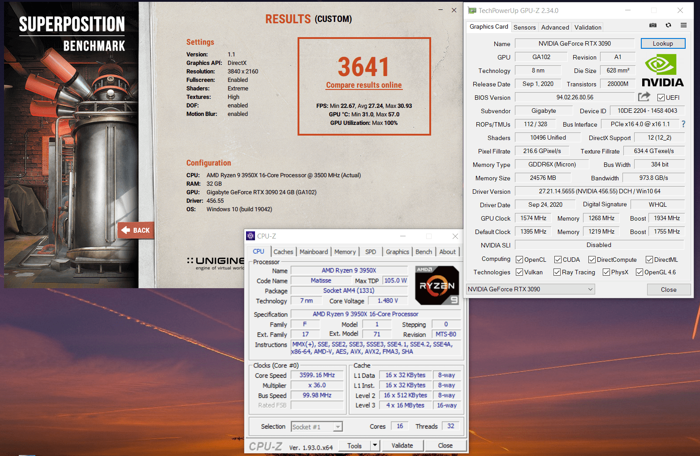Toggle the Vulkan checkbox
700x456 pixels.
(519, 272)
